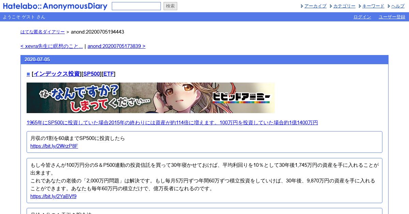Click the 検索 search button
Viewport: 409px width, 214px height.
(170, 6)
